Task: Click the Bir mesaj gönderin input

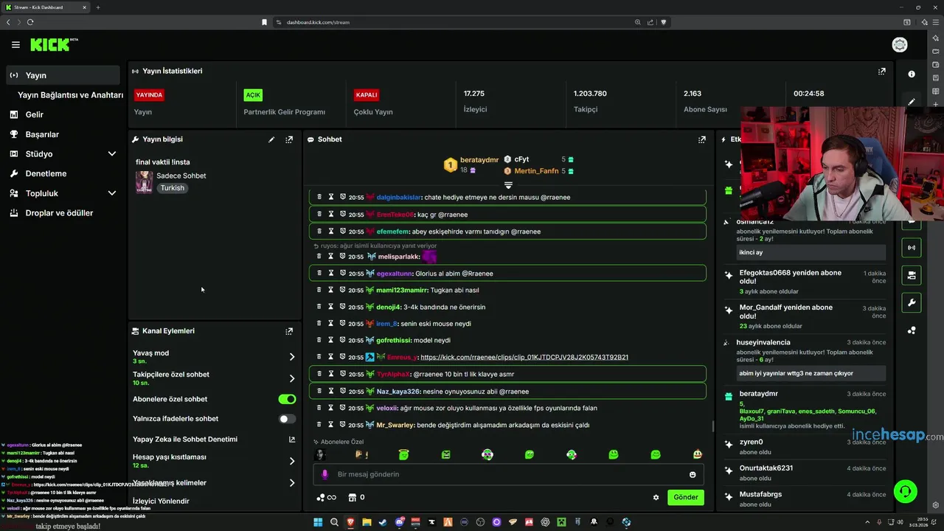Action: tap(509, 474)
